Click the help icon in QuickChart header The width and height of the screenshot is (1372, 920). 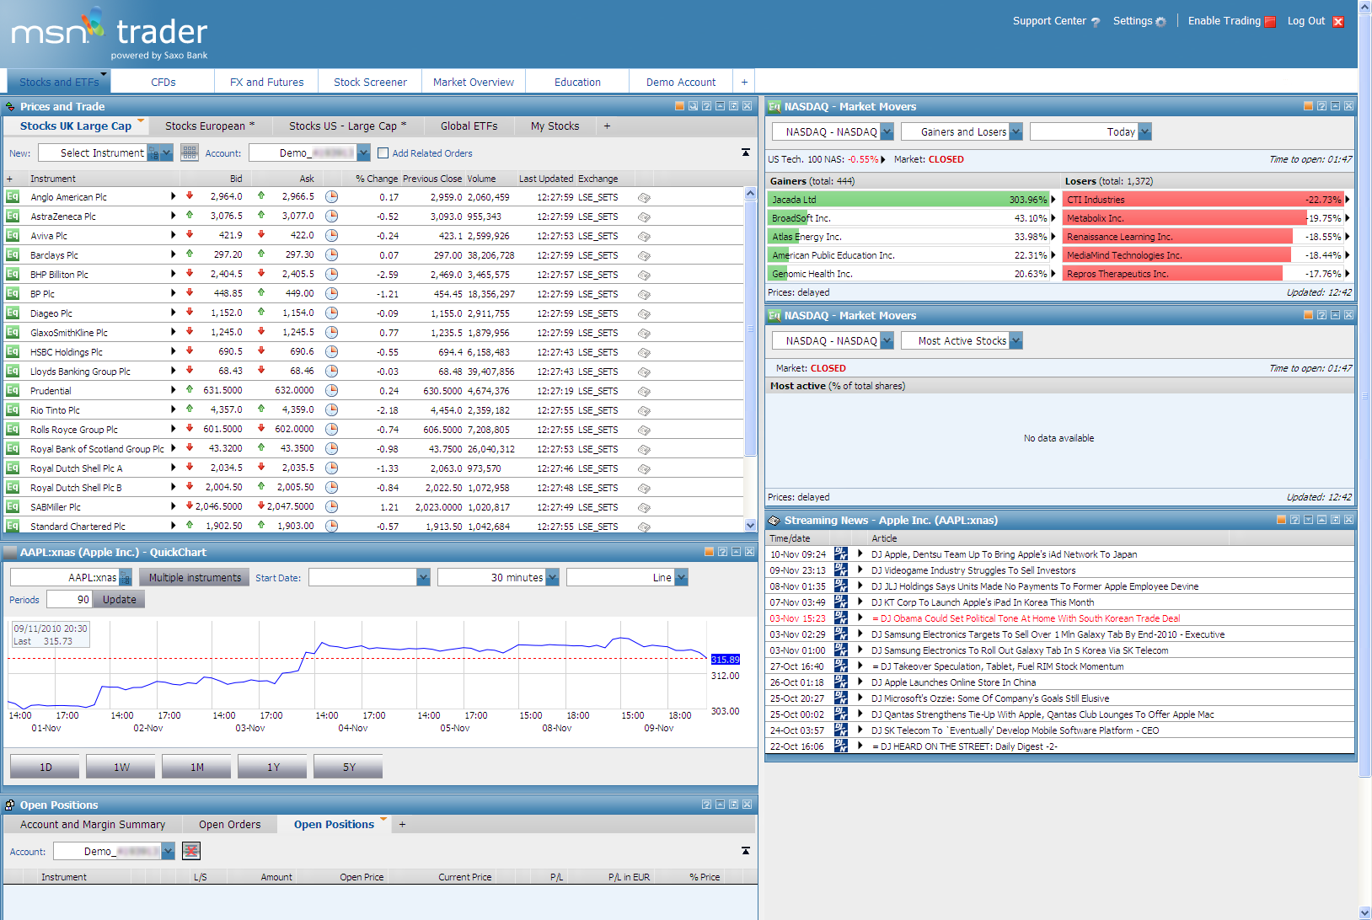[722, 552]
